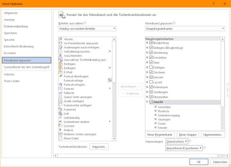Viewport: 231px width, 167px height.
Task: Click the Löschen delete icon
Action: (x=61, y=126)
